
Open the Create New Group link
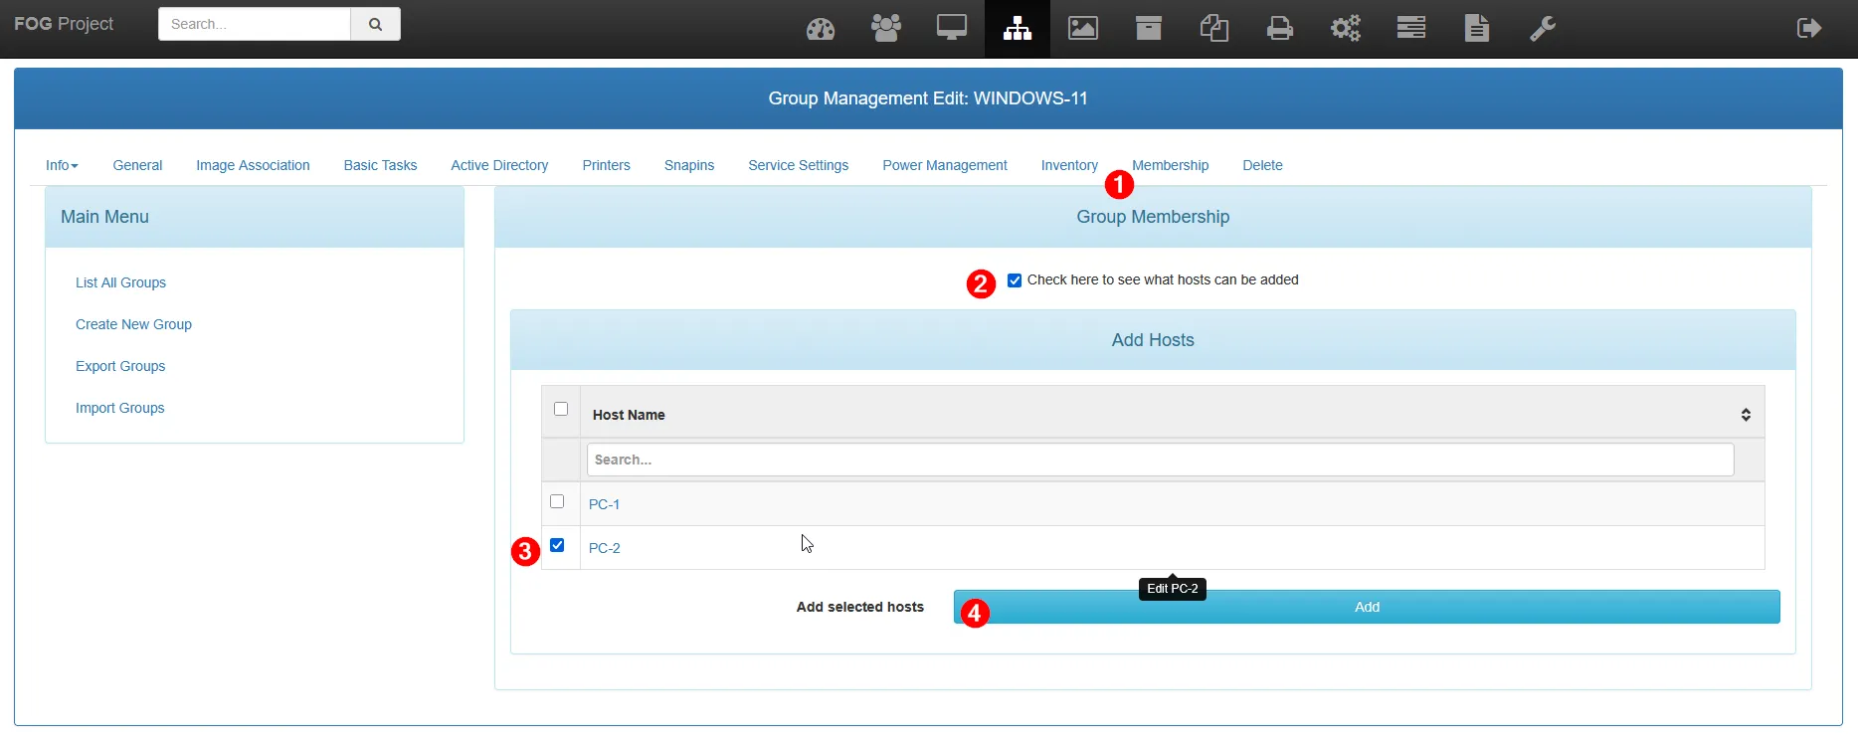click(x=133, y=324)
